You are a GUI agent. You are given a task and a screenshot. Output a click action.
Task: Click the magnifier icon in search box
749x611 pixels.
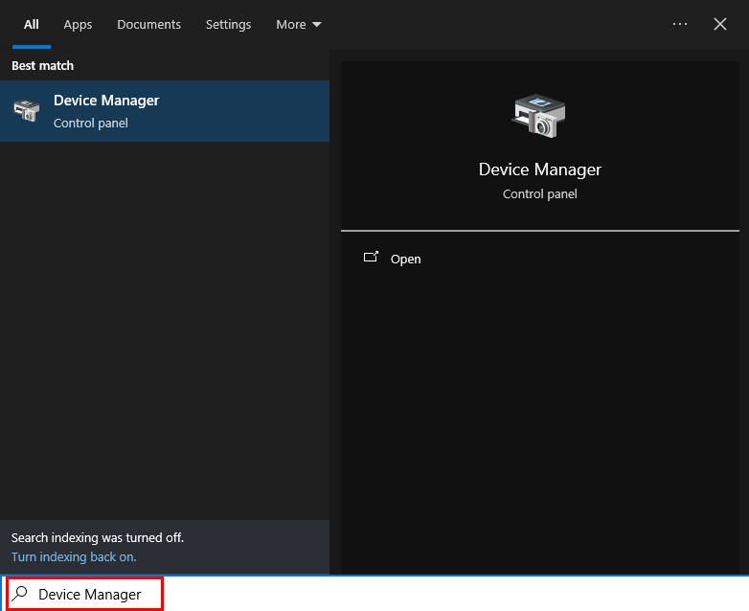click(20, 594)
